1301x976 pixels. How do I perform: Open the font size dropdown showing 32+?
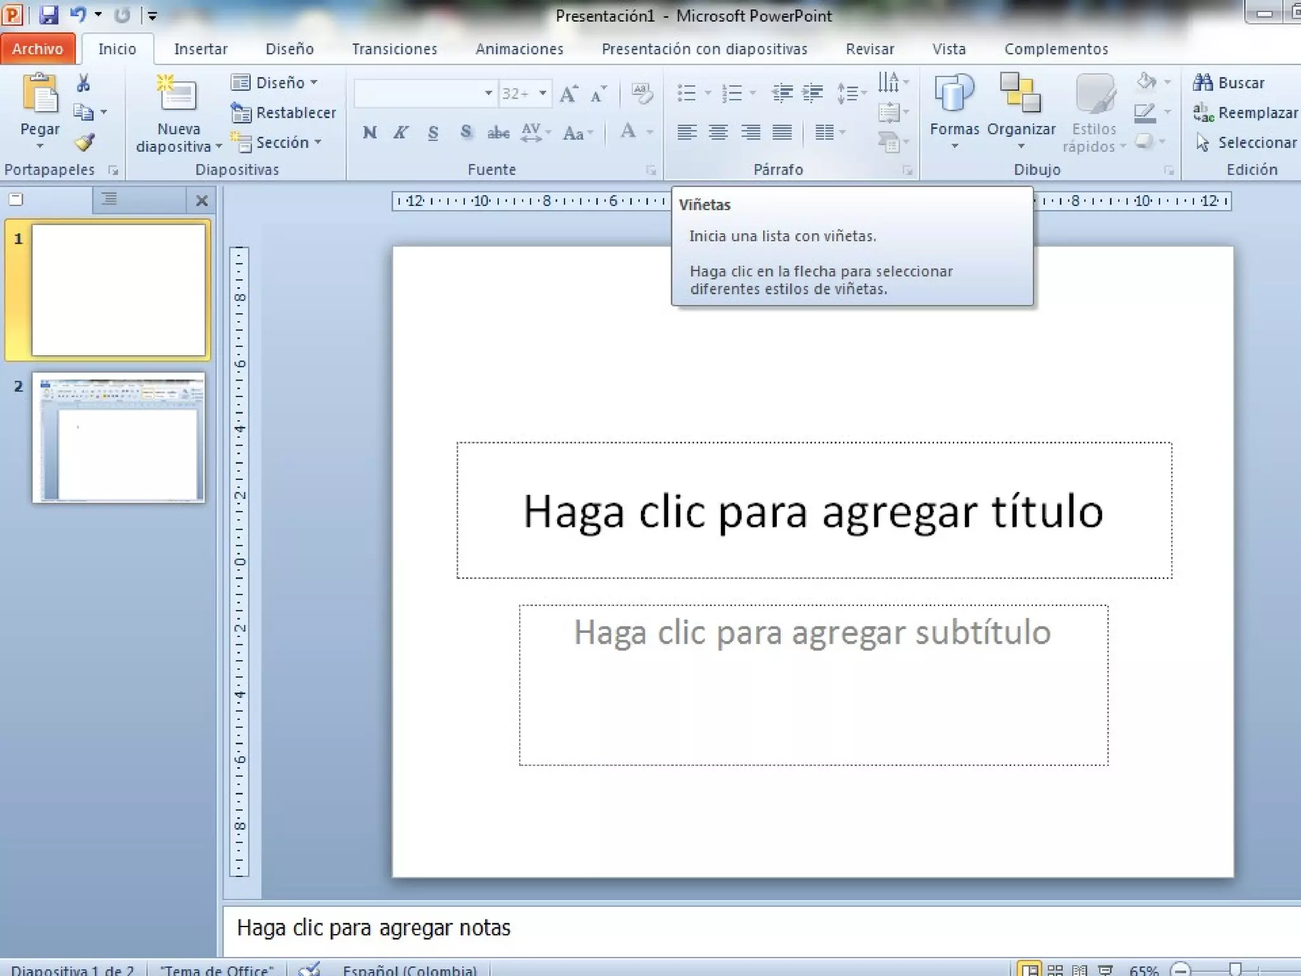click(x=543, y=93)
